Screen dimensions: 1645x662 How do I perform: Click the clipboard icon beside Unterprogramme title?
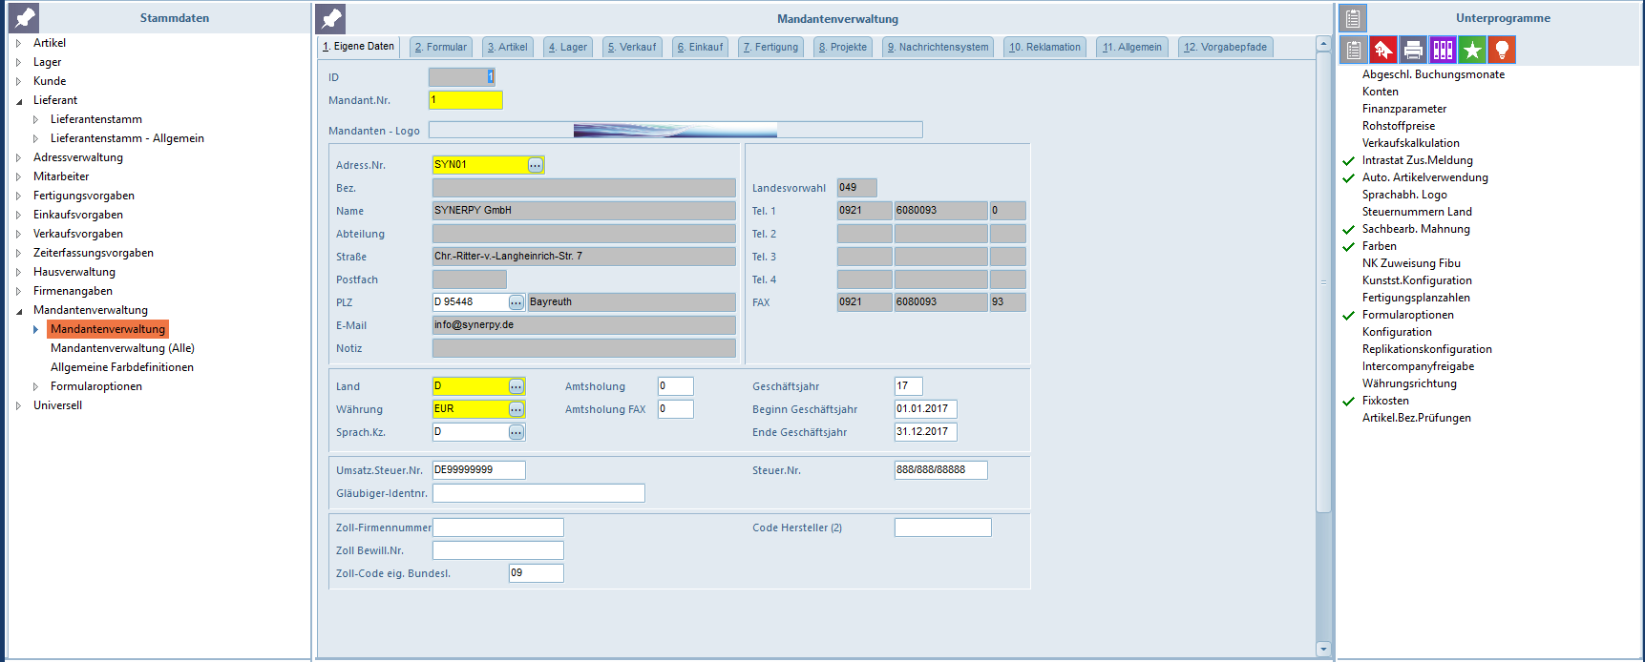coord(1353,18)
